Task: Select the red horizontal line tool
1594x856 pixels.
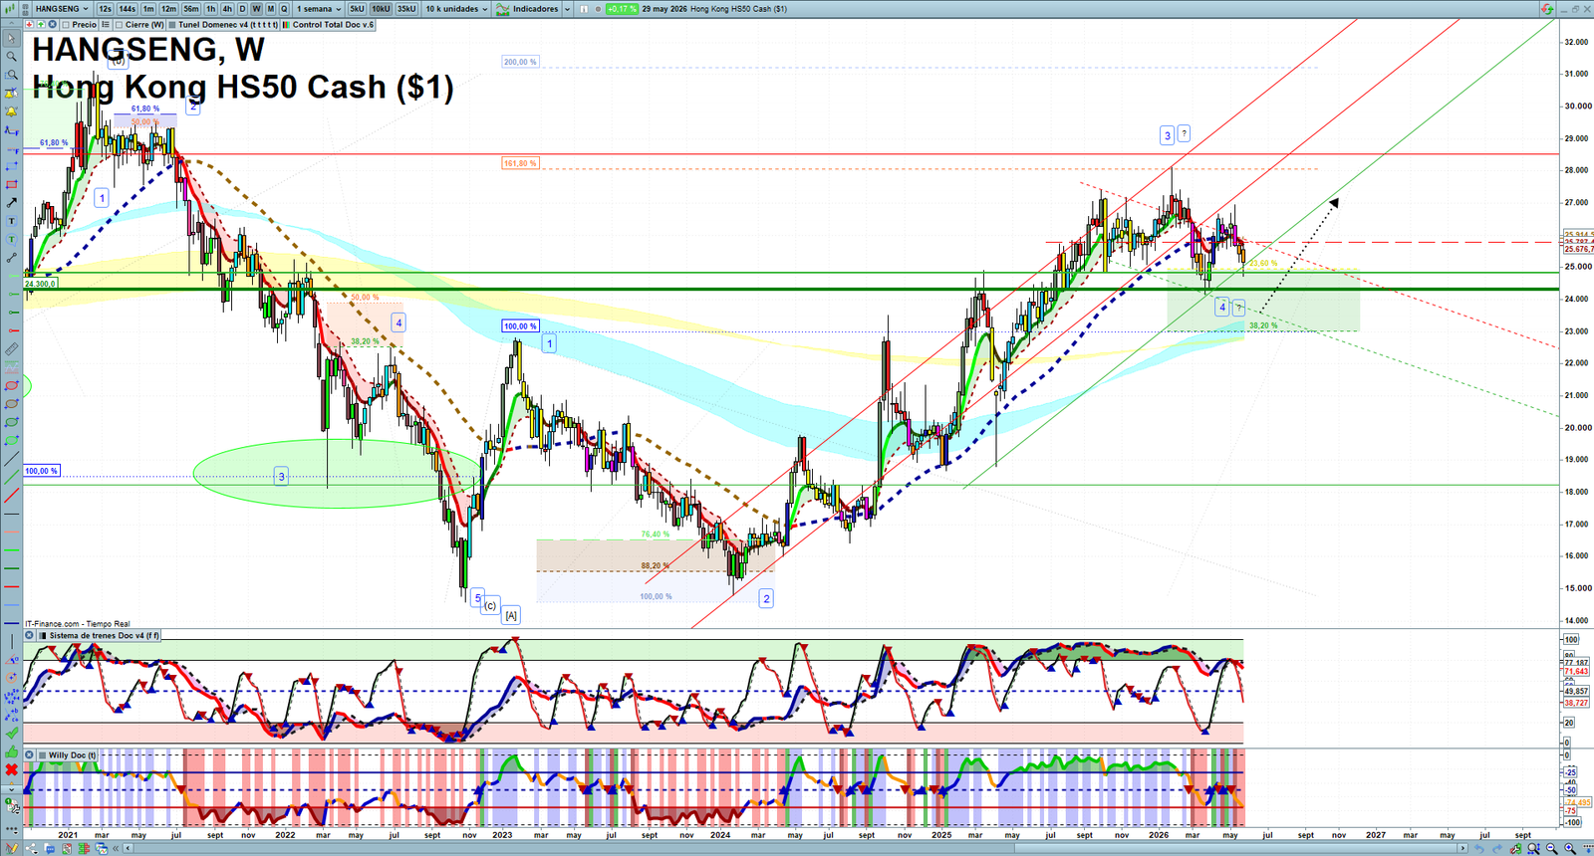Action: coord(12,586)
